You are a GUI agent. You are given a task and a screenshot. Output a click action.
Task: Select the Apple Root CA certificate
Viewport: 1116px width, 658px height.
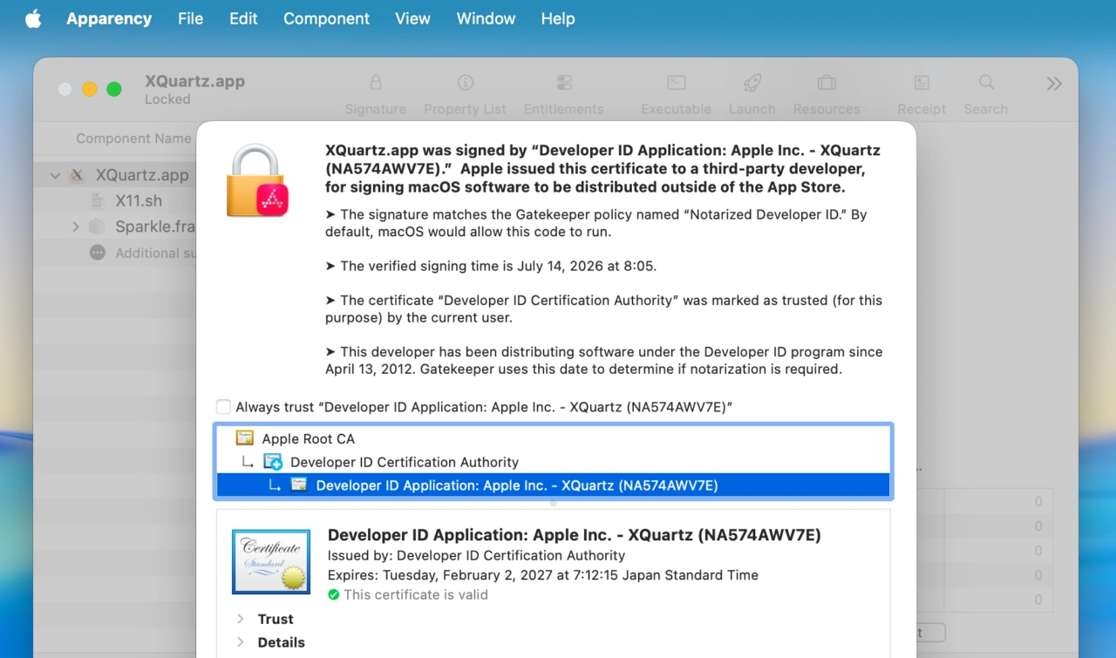[553, 438]
